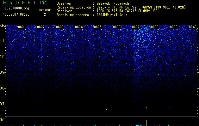
Task: Click the Receiver label
Action: [x=64, y=11]
